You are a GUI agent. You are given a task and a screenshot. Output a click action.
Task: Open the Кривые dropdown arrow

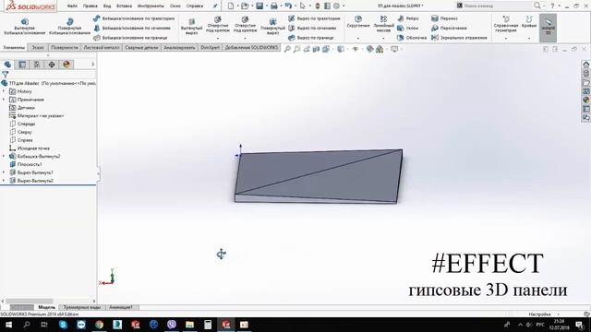coord(529,38)
